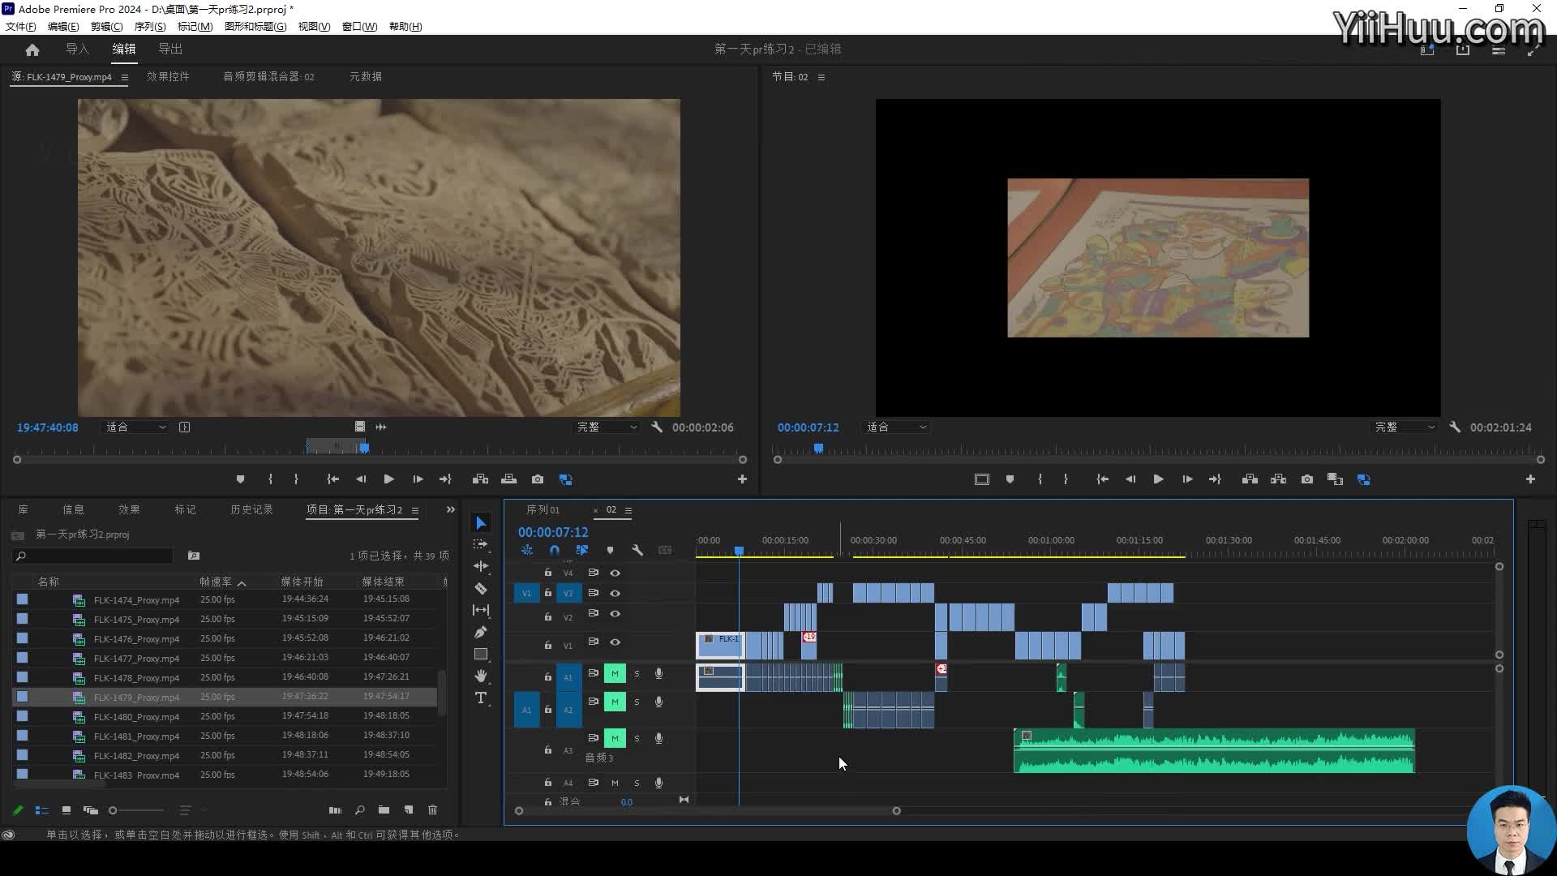Export frame from Source monitor camera icon
This screenshot has width=1557, height=876.
point(538,479)
